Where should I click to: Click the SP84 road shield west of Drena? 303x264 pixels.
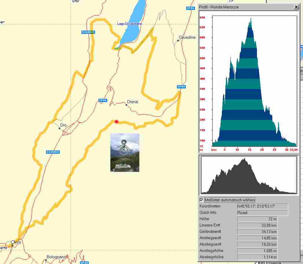(103, 100)
